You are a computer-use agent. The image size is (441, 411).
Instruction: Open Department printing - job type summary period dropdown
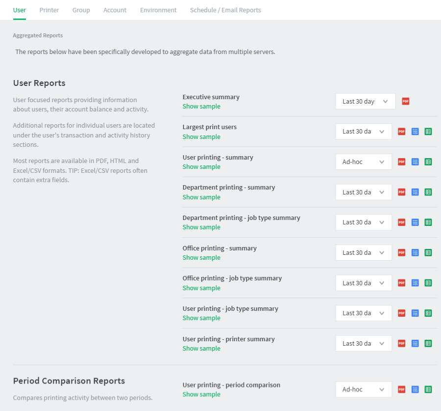coord(364,222)
